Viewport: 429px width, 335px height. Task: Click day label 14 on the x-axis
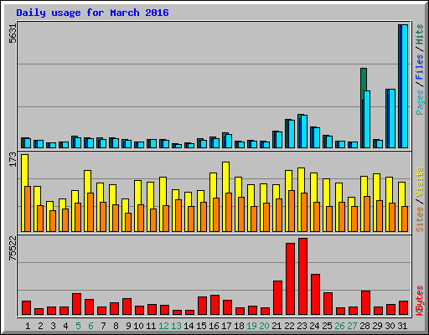pyautogui.click(x=189, y=326)
